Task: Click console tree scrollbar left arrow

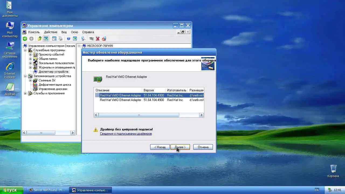Action: 24,133
